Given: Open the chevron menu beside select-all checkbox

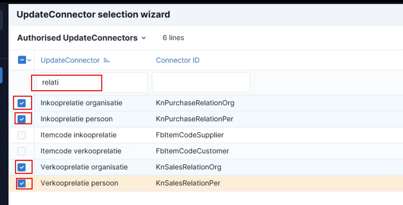Looking at the screenshot, I should coord(29,60).
